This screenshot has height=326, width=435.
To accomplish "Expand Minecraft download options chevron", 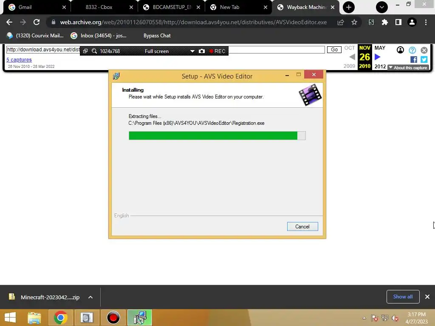I will coord(90,297).
